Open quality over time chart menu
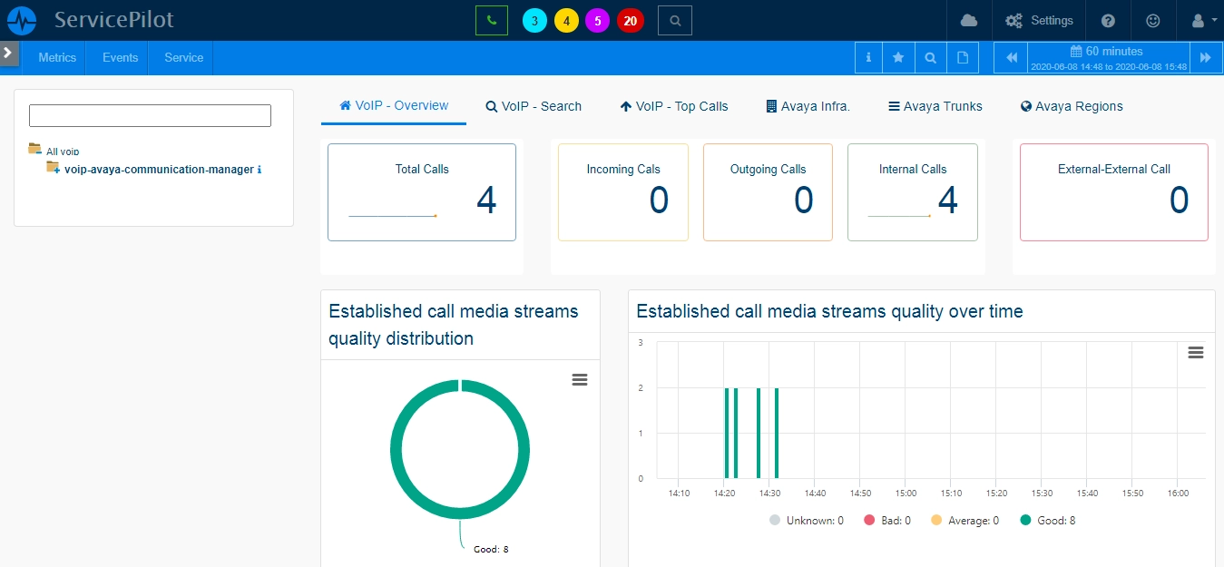 1196,352
